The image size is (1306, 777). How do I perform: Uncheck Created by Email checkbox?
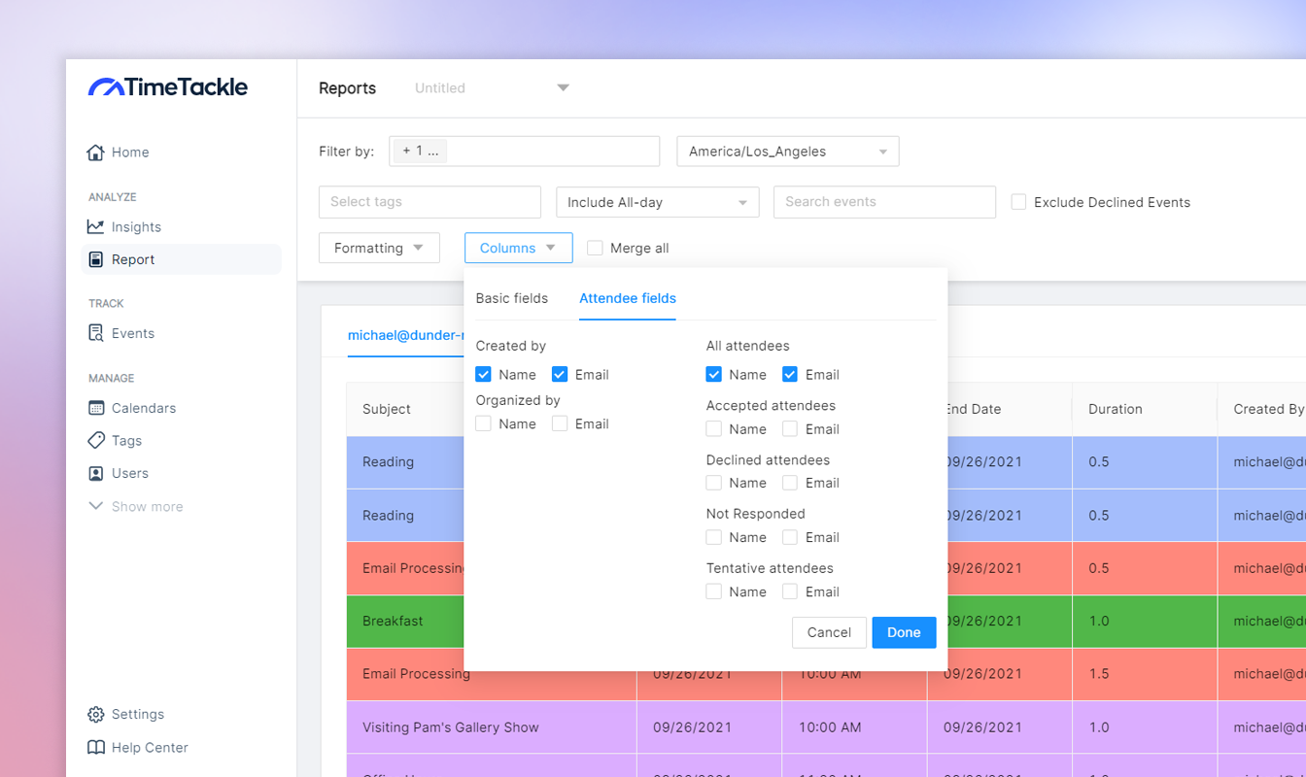click(x=559, y=374)
